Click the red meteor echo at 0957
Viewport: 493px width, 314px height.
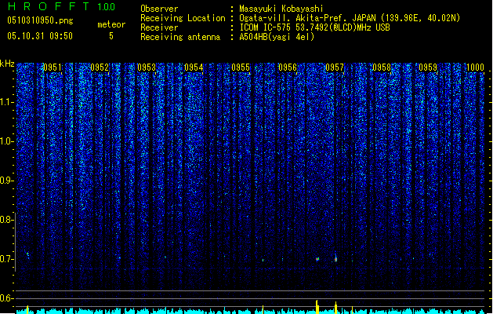335,258
